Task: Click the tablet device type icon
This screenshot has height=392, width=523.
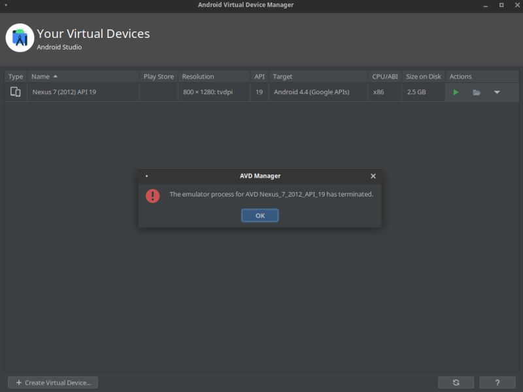Action: [x=15, y=92]
